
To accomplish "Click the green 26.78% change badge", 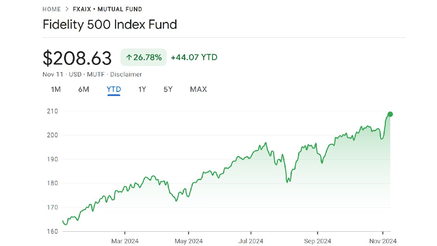I will click(x=143, y=57).
